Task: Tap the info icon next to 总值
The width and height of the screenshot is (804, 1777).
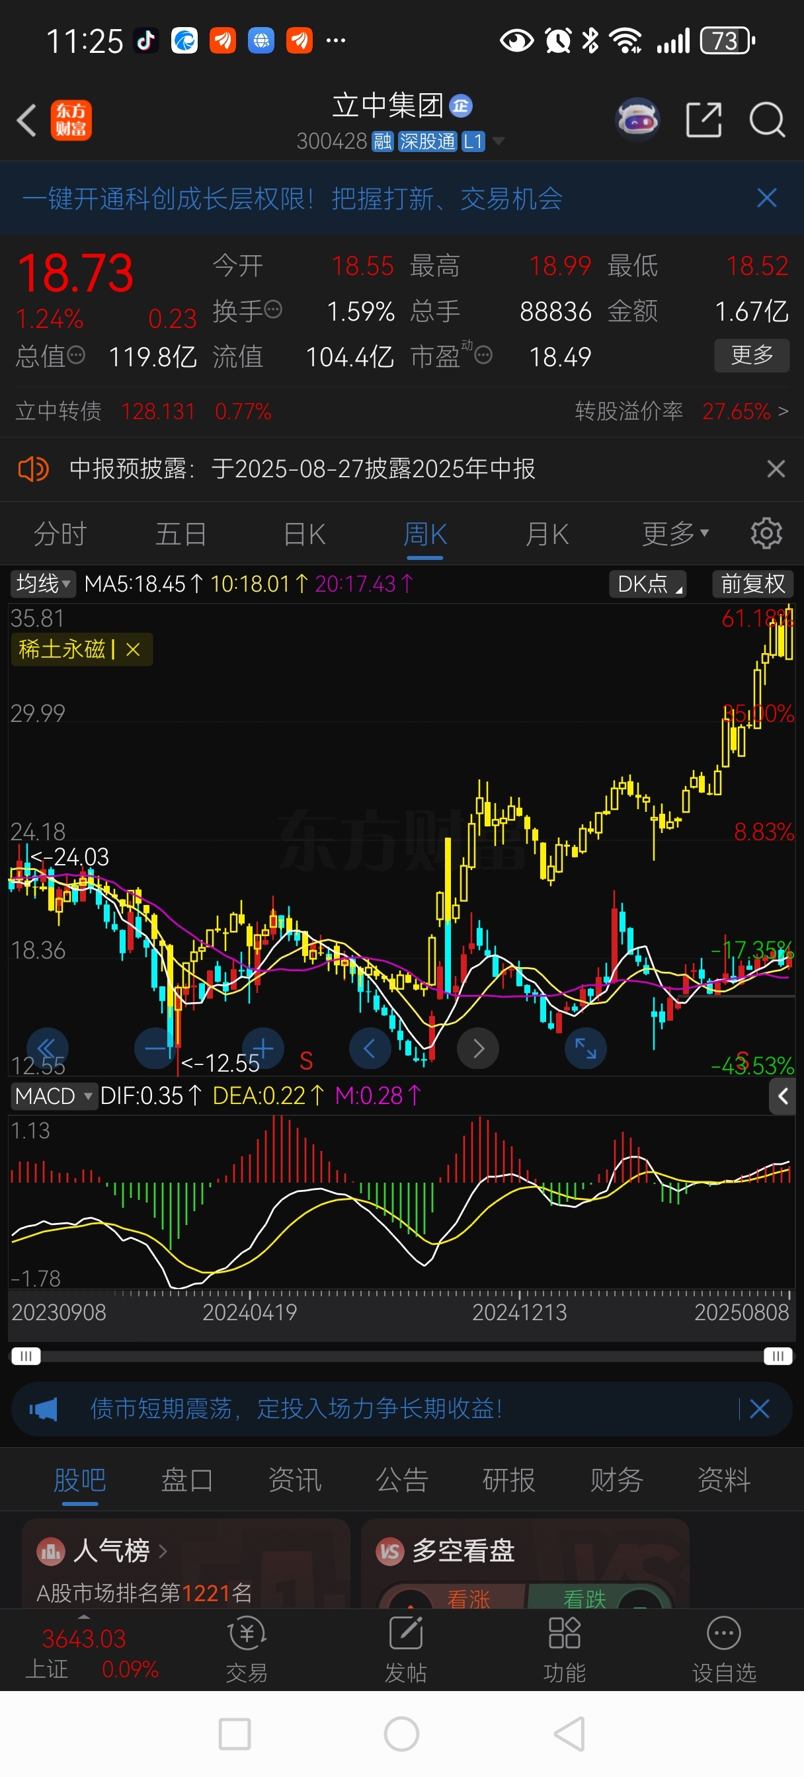Action: [77, 355]
